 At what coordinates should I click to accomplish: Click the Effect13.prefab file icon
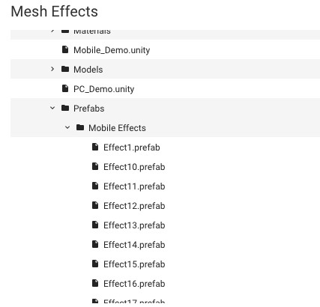pos(95,225)
